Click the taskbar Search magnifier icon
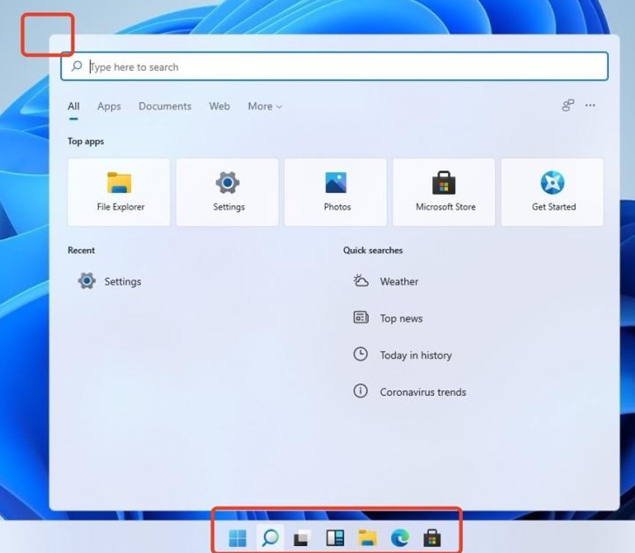 pyautogui.click(x=270, y=538)
